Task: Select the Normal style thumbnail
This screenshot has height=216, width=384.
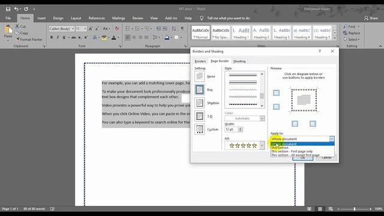Action: click(200, 32)
